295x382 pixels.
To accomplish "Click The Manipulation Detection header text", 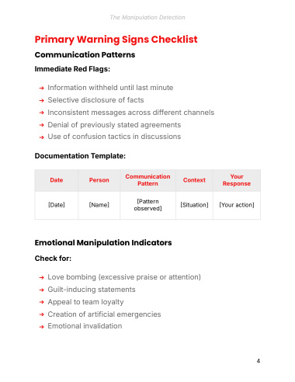I will pos(147,17).
